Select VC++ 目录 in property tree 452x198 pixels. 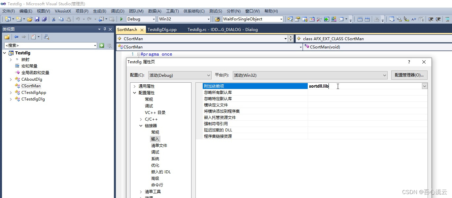[x=155, y=113]
